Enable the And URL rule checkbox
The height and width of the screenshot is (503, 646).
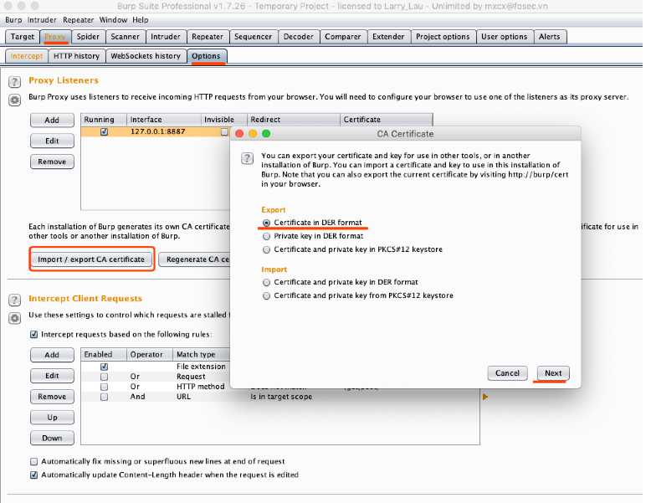[x=105, y=397]
